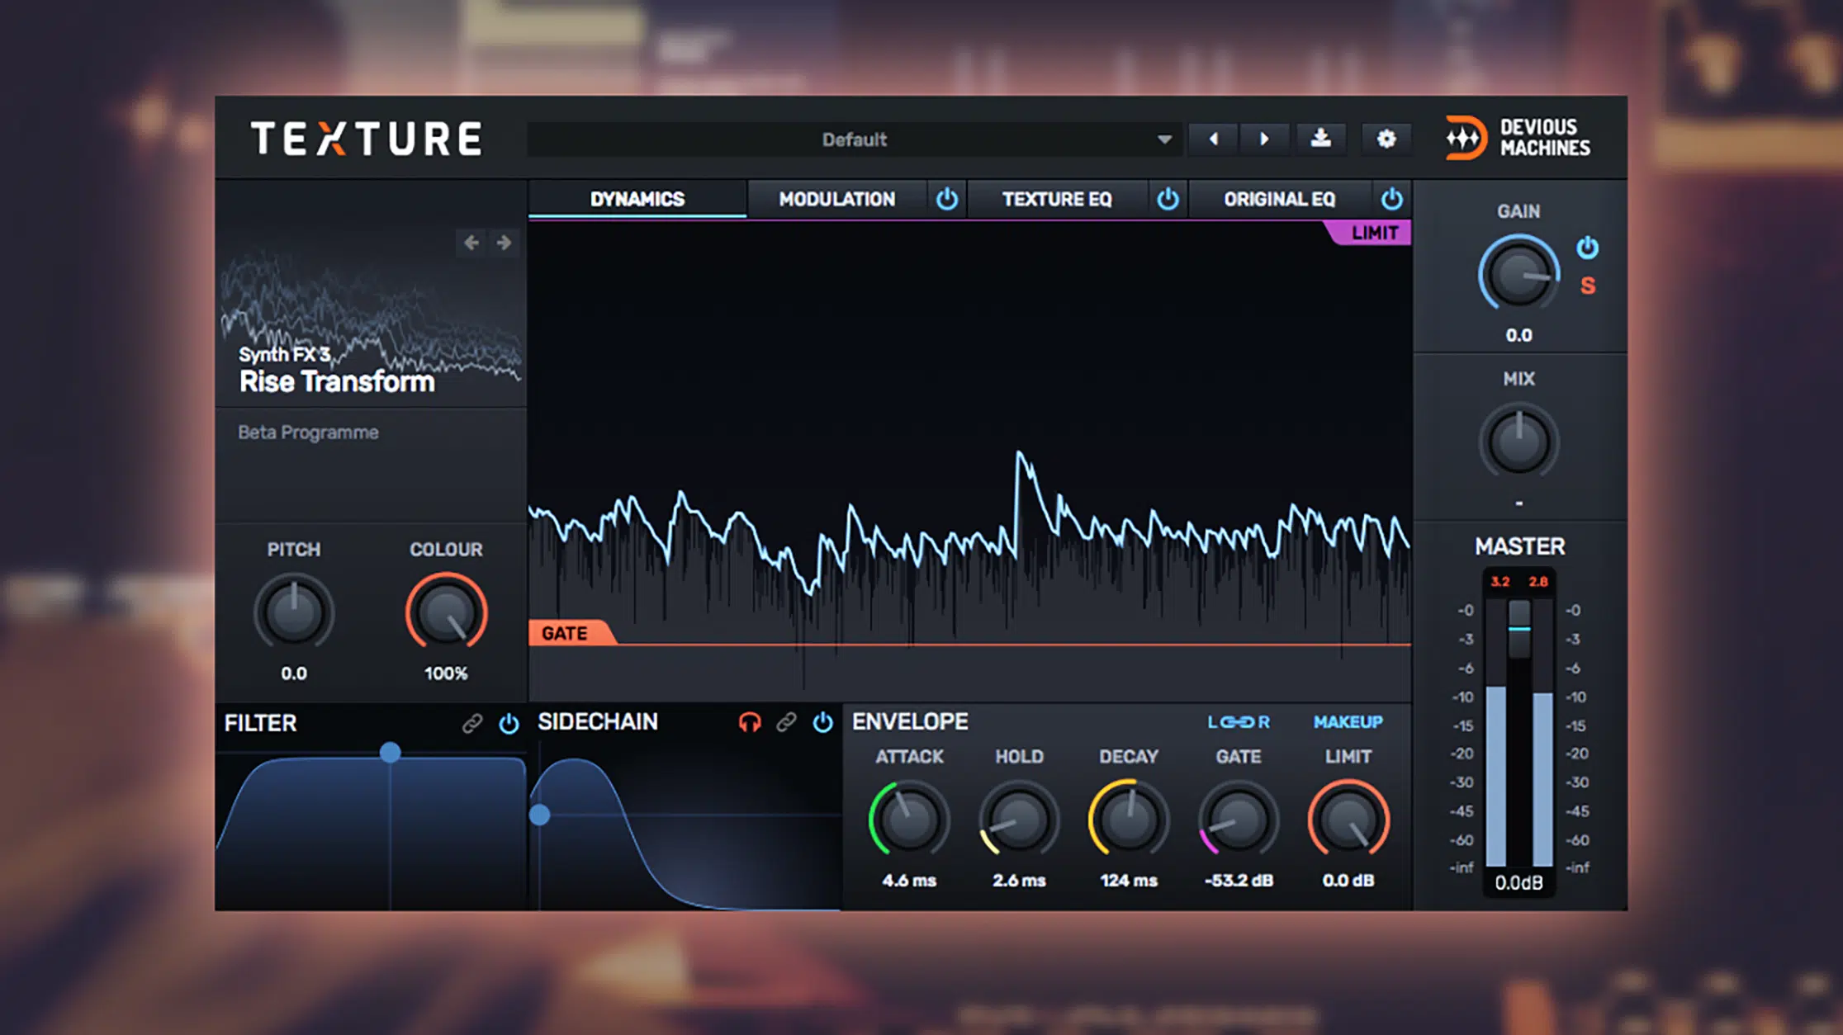Click the Mix knob
Viewport: 1843px width, 1035px height.
[1518, 442]
